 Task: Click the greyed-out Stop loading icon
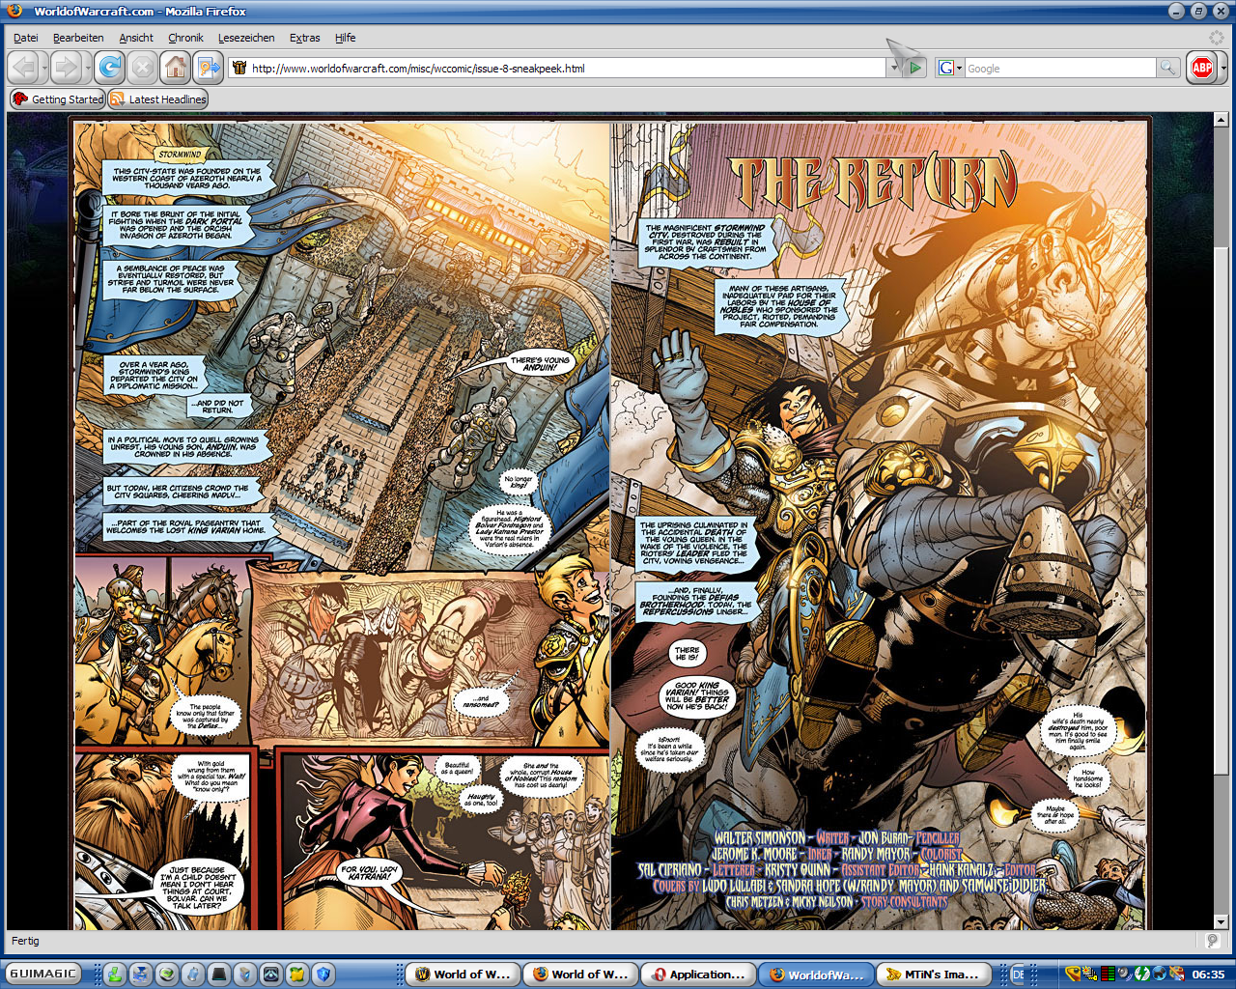coord(142,67)
